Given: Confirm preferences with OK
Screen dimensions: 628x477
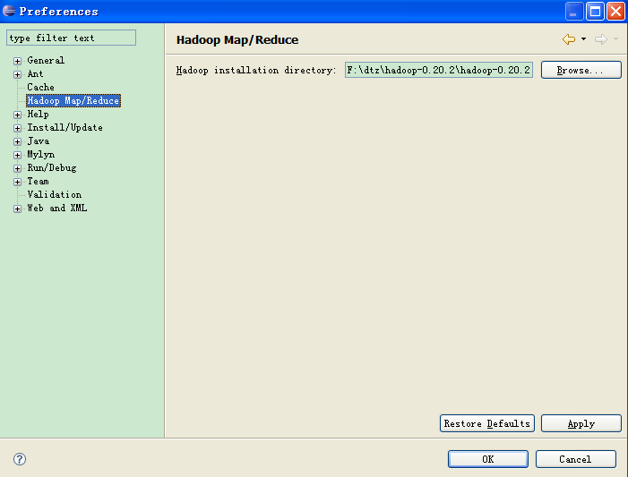Looking at the screenshot, I should pos(488,459).
